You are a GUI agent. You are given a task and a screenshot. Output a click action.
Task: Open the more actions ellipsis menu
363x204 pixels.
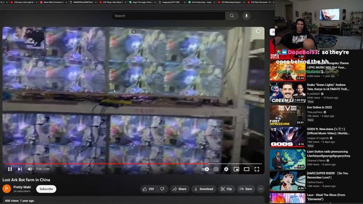261,189
